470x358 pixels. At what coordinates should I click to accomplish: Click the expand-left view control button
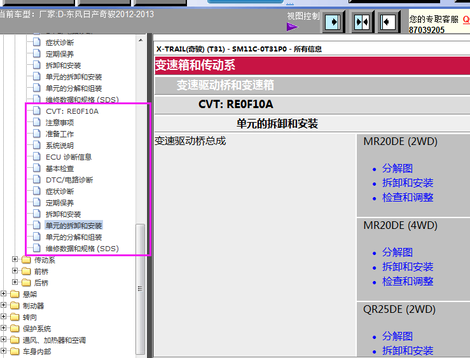[x=388, y=22]
